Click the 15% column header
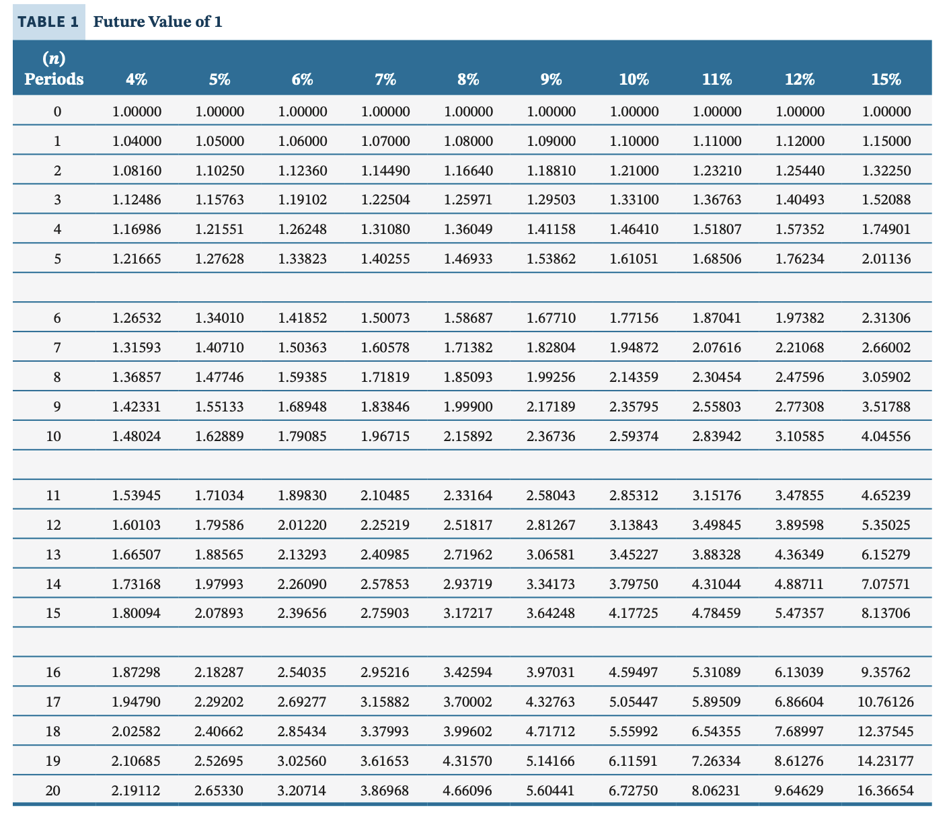Viewport: 951px width, 827px height. [886, 79]
